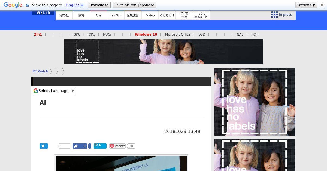Screen dimensions: 327x171
Task: Save article with Pocket button
Action: click(x=117, y=146)
